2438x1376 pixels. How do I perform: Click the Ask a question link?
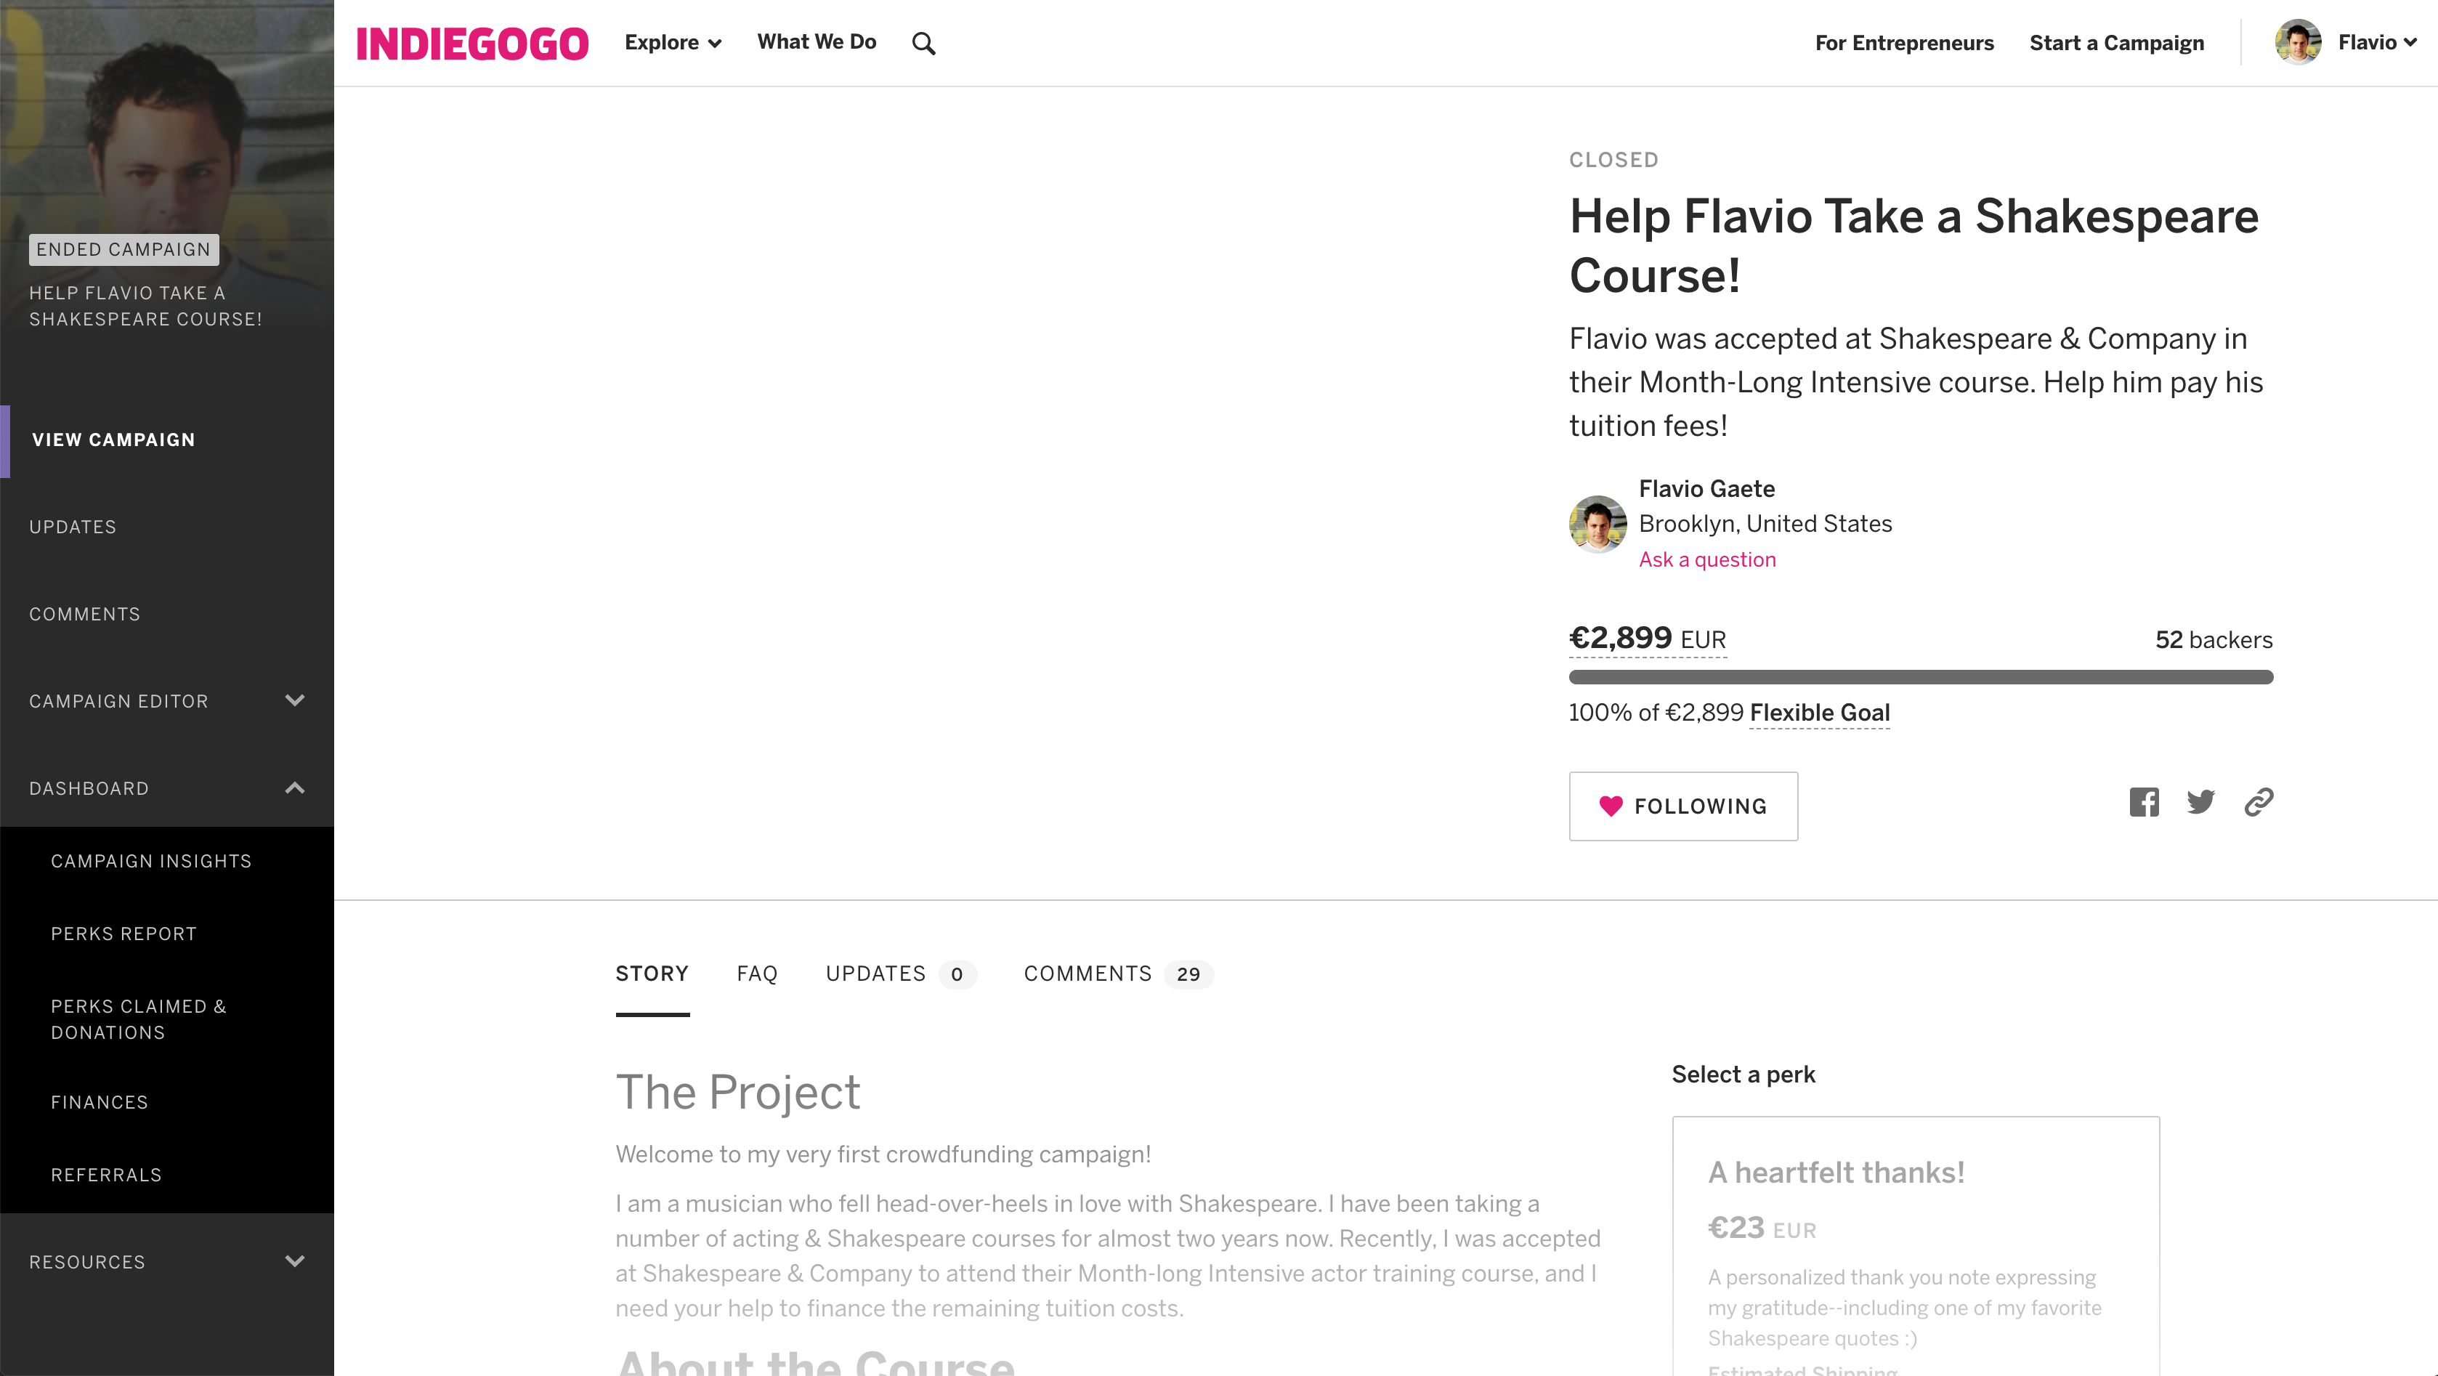pyautogui.click(x=1706, y=559)
